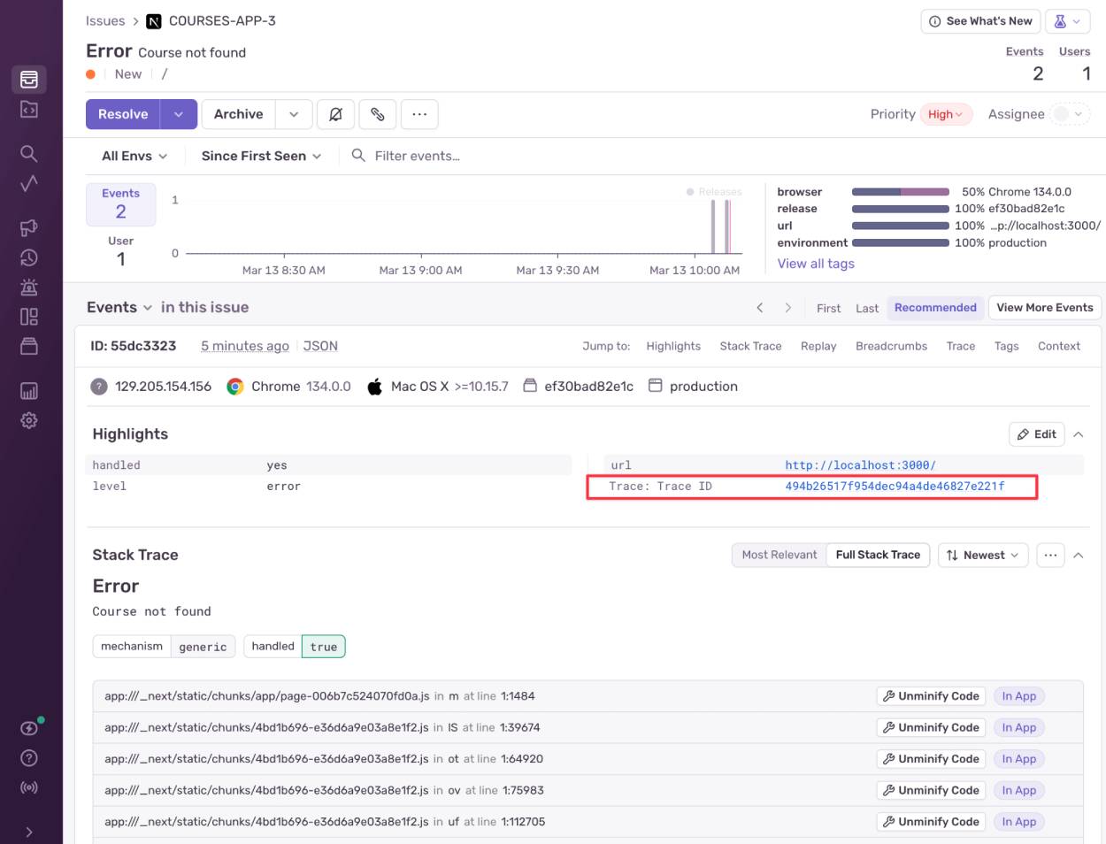Open the All Envs dropdown
This screenshot has width=1106, height=844.
pyautogui.click(x=133, y=155)
